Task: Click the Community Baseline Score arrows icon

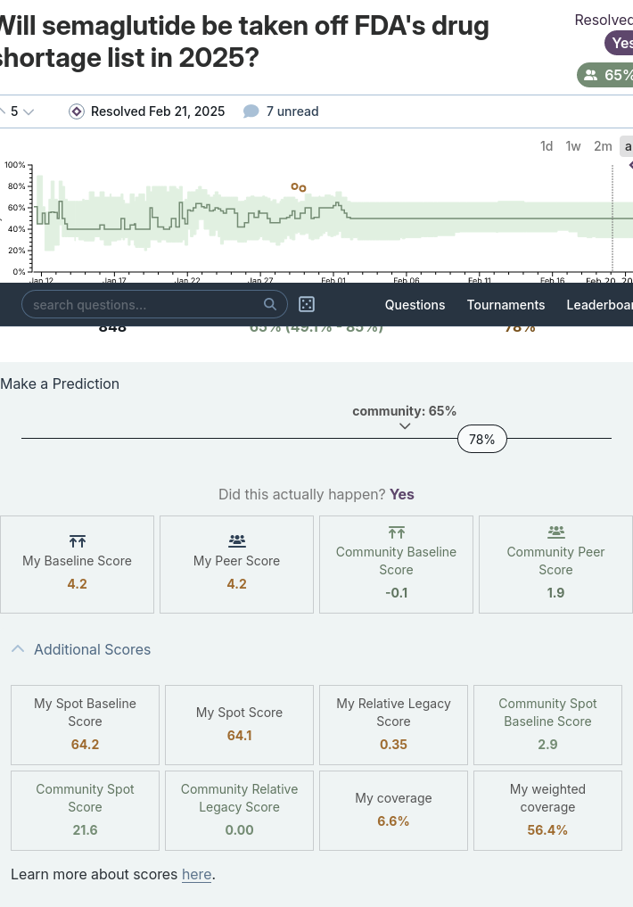Action: (x=397, y=532)
